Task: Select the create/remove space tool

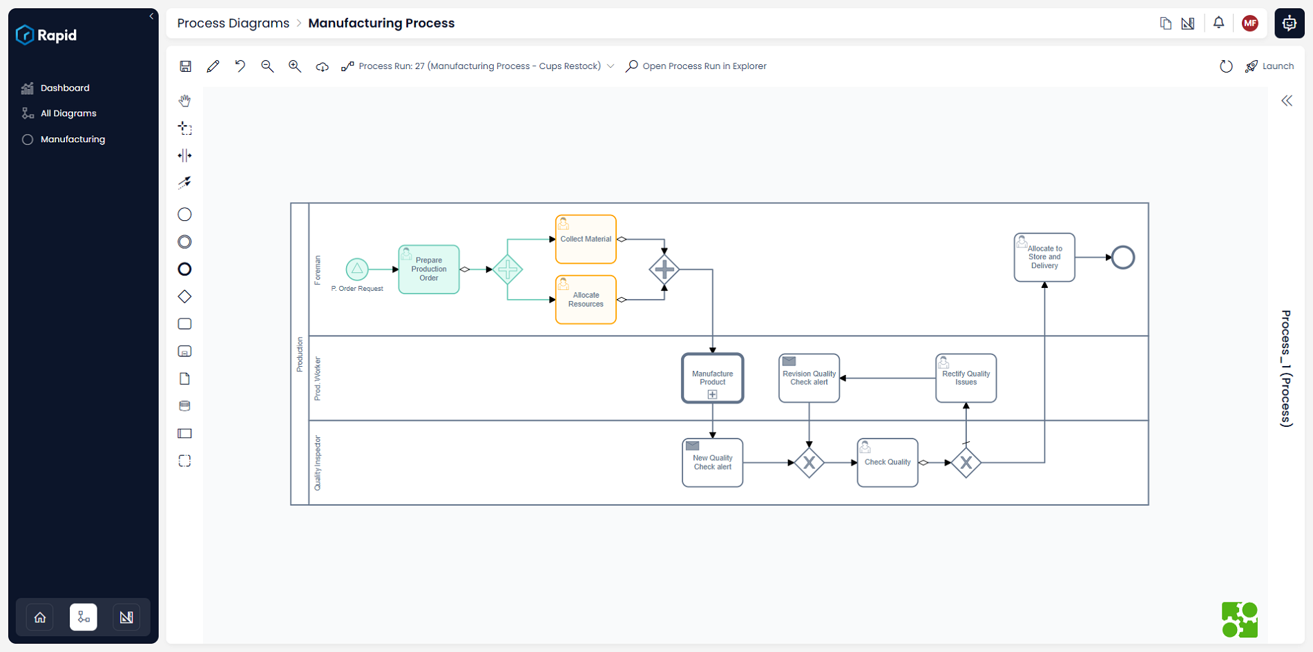Action: 184,155
